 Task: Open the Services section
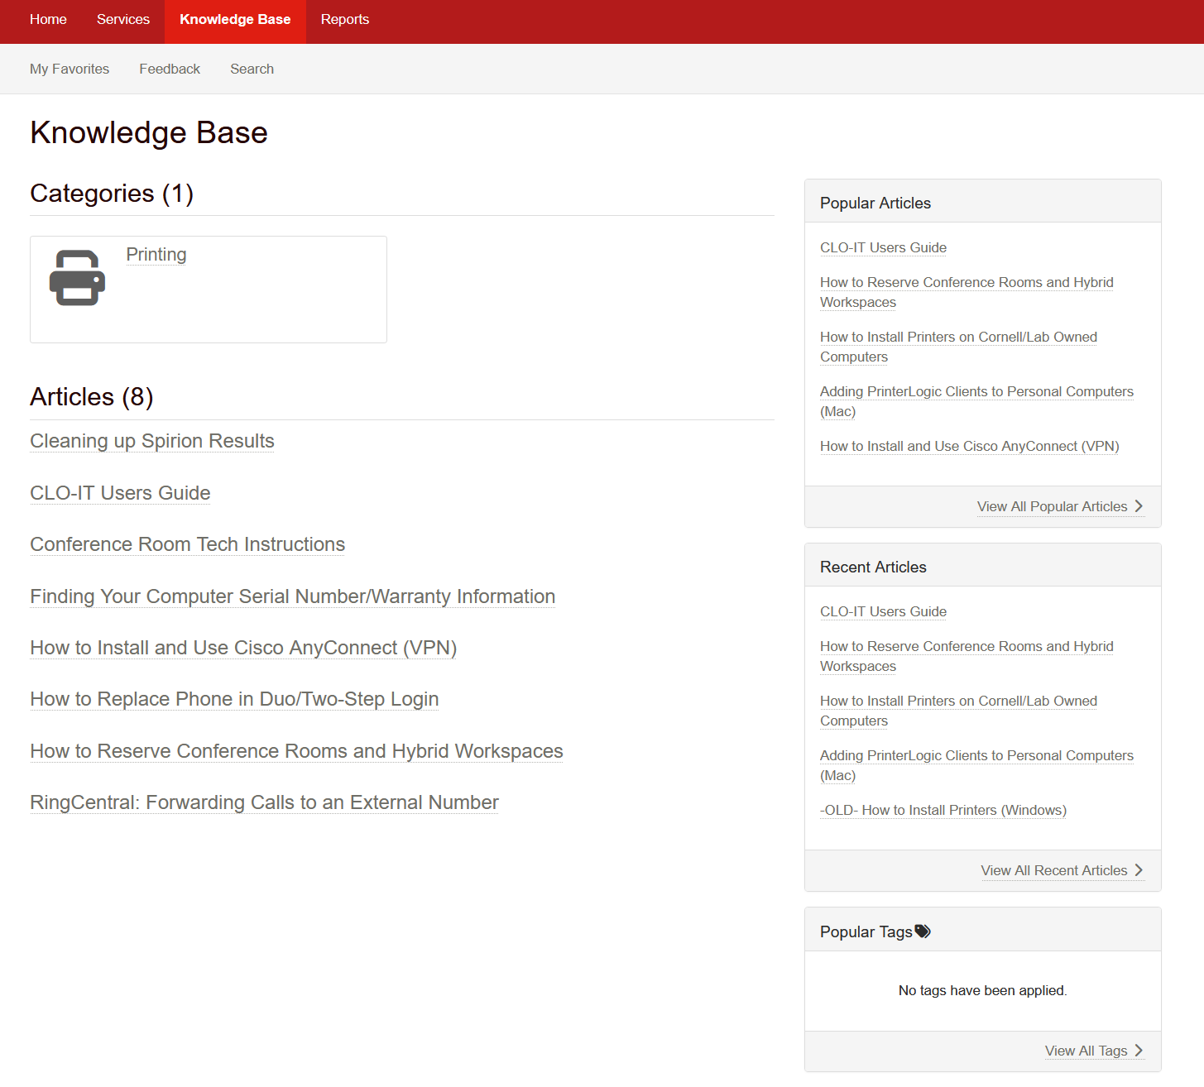pos(122,19)
